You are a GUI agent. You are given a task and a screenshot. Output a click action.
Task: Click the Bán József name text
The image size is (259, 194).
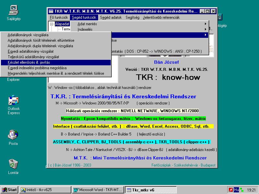[166, 62]
